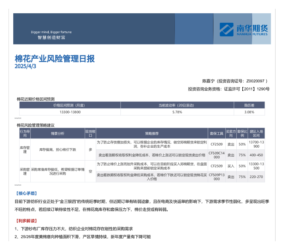
Task: Click the CF509C14000 option cell
Action: (216, 155)
